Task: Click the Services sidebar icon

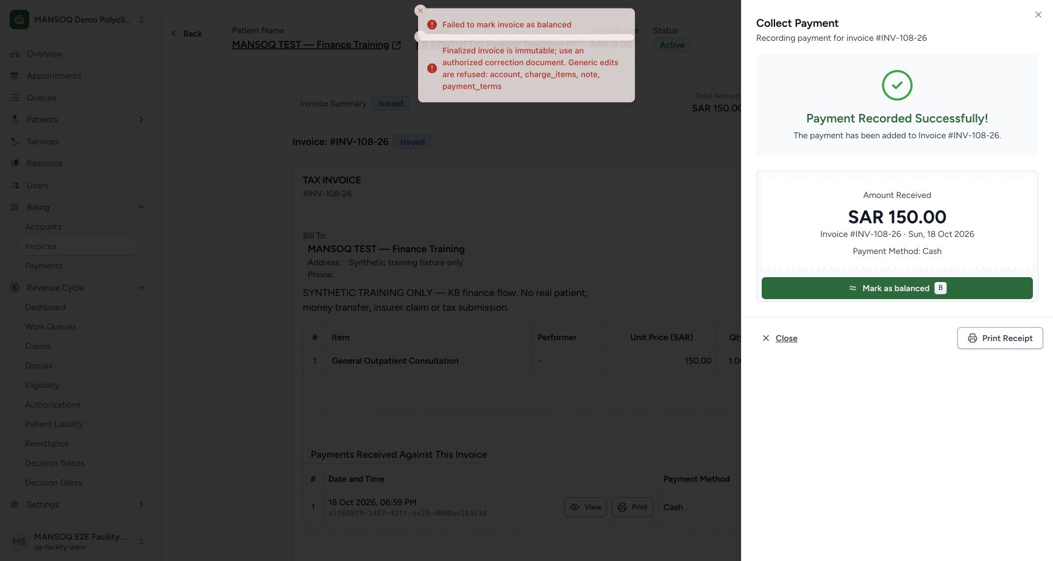Action: (15, 141)
